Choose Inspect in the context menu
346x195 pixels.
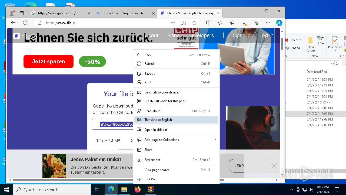[176, 178]
